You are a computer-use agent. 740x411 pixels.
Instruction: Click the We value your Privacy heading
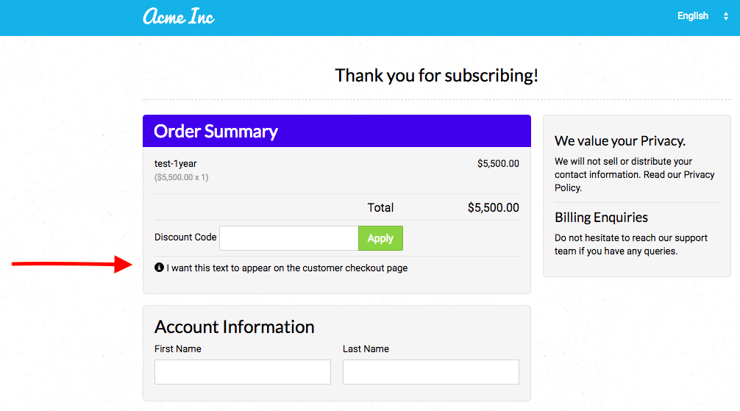620,140
